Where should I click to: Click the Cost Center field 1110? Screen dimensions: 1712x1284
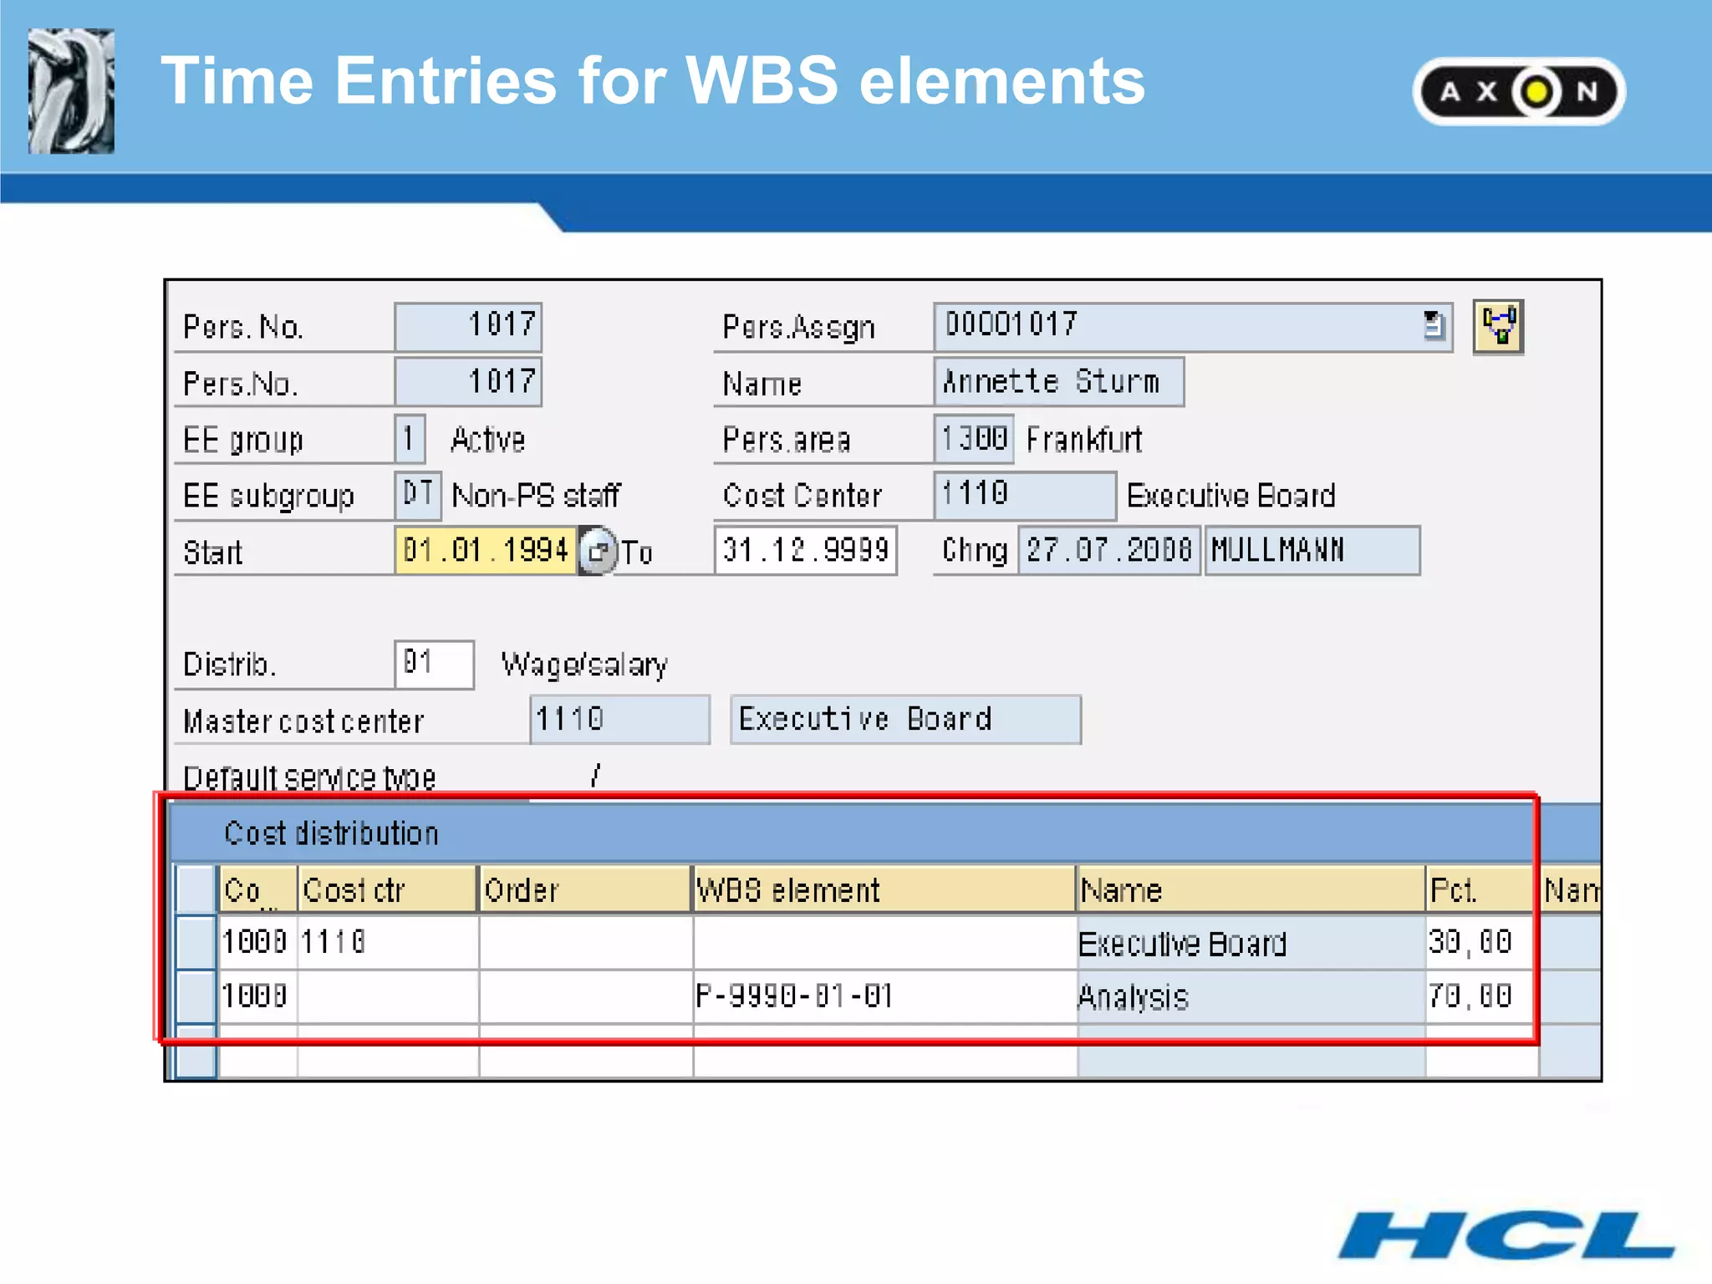pyautogui.click(x=1025, y=495)
